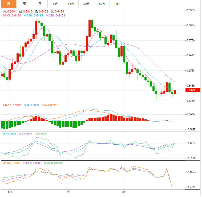The image size is (202, 197).
Task: Switch to the 月 monthly tab
Action: pos(40,4)
